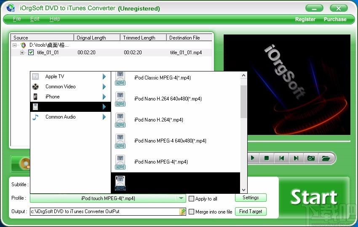Screen dimensions: 358x227
Task: Collapse the D:\tools source tree node
Action: [15, 45]
